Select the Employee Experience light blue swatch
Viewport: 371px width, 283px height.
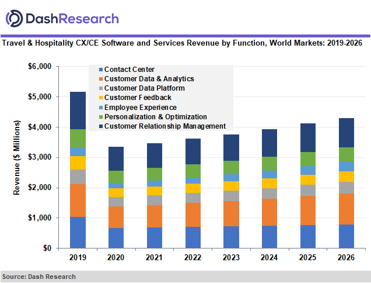[x=101, y=108]
